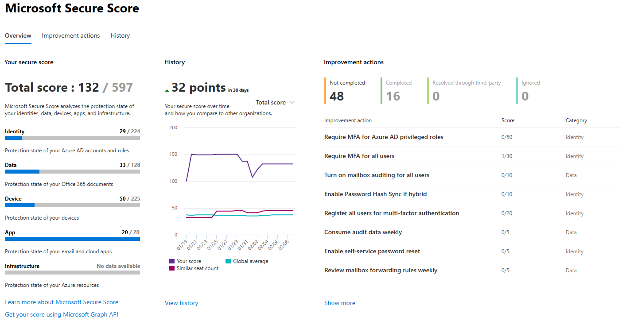Open the Improvement actions tab
The height and width of the screenshot is (321, 626).
click(x=71, y=35)
